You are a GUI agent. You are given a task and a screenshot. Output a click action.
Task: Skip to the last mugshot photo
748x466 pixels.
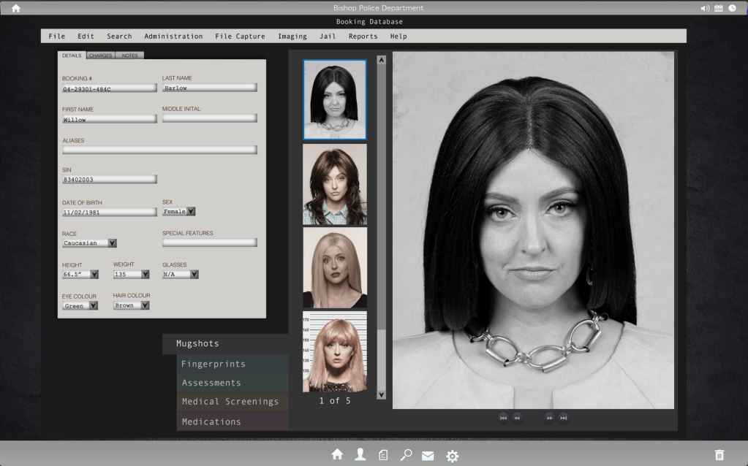(x=564, y=418)
